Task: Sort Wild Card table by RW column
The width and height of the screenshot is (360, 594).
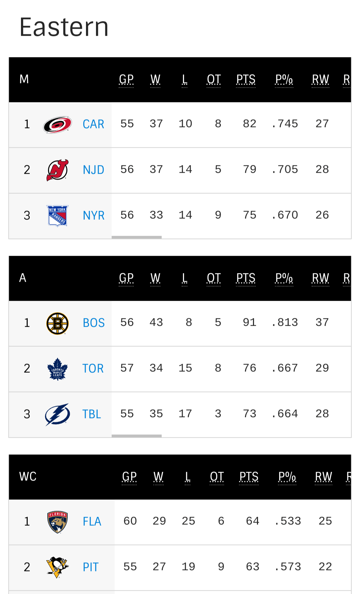Action: point(323,477)
